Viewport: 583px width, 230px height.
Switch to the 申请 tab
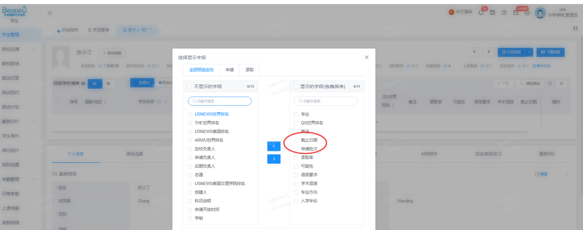pyautogui.click(x=230, y=70)
